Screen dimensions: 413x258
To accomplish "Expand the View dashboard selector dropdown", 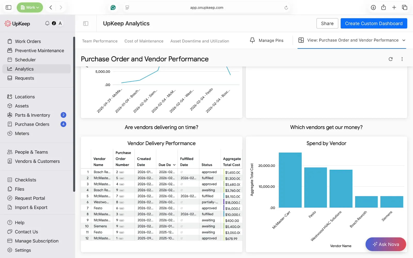I will click(x=404, y=40).
